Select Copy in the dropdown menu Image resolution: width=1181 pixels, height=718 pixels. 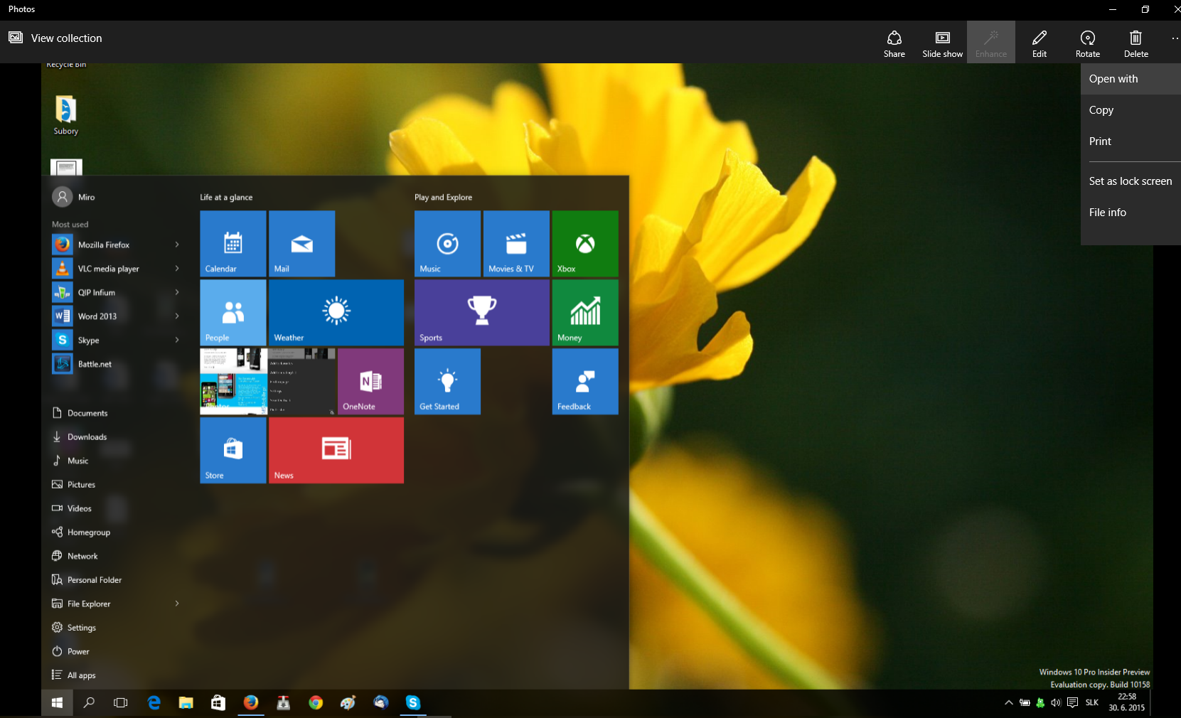tap(1131, 110)
